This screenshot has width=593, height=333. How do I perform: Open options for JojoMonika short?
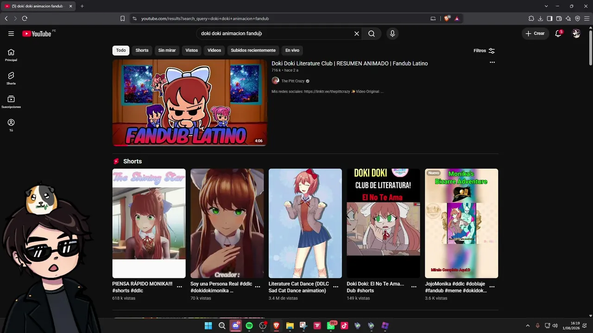(492, 287)
